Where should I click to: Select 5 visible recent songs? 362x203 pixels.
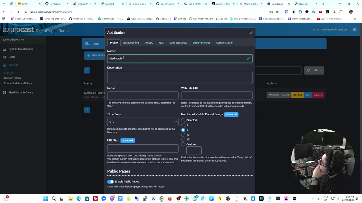pyautogui.click(x=183, y=130)
